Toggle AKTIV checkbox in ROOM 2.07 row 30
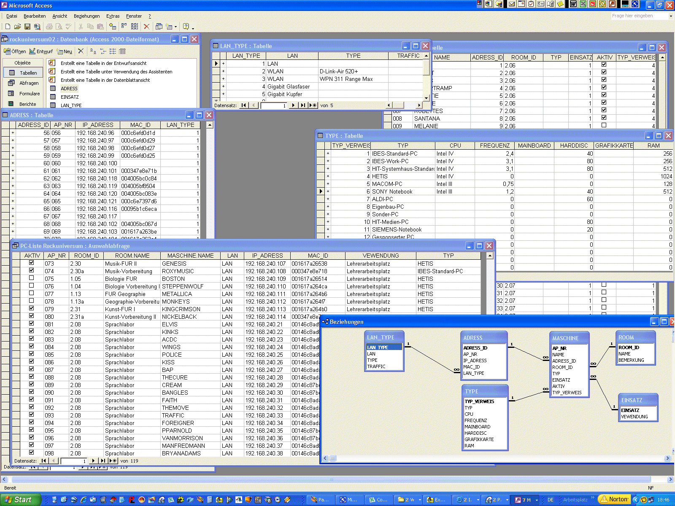This screenshot has width=675, height=506. [604, 285]
